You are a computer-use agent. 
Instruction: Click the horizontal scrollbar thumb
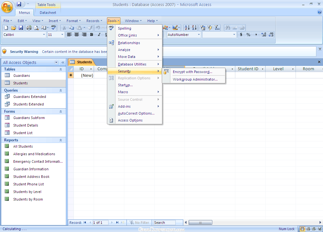200,223
